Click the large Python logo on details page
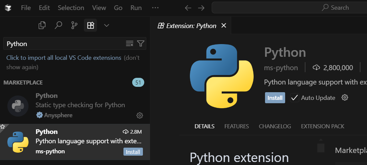Screen dimensions: 367x165 pos(222,76)
